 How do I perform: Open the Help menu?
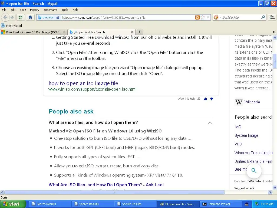pos(75,10)
